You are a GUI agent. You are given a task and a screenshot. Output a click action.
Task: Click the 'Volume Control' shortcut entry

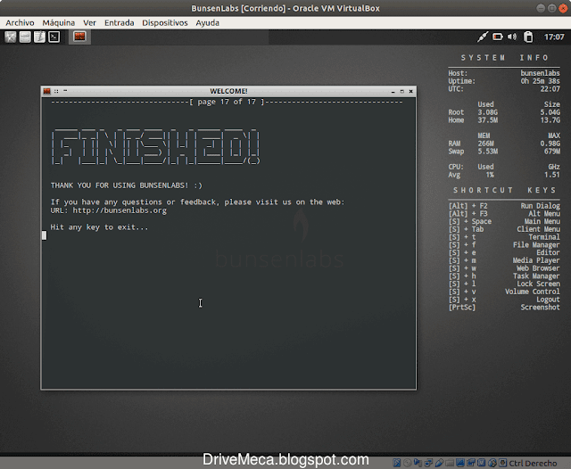pos(533,292)
